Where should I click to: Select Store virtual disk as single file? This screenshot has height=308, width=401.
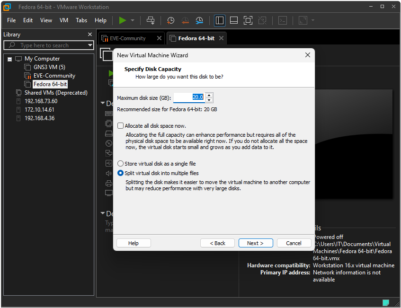[120, 164]
